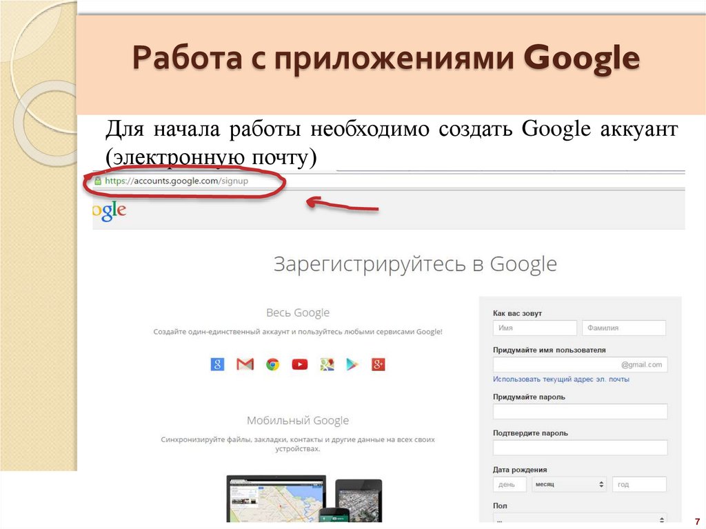Screen dimensions: 706x529
Task: Open the месяц dropdown
Action: tap(569, 484)
